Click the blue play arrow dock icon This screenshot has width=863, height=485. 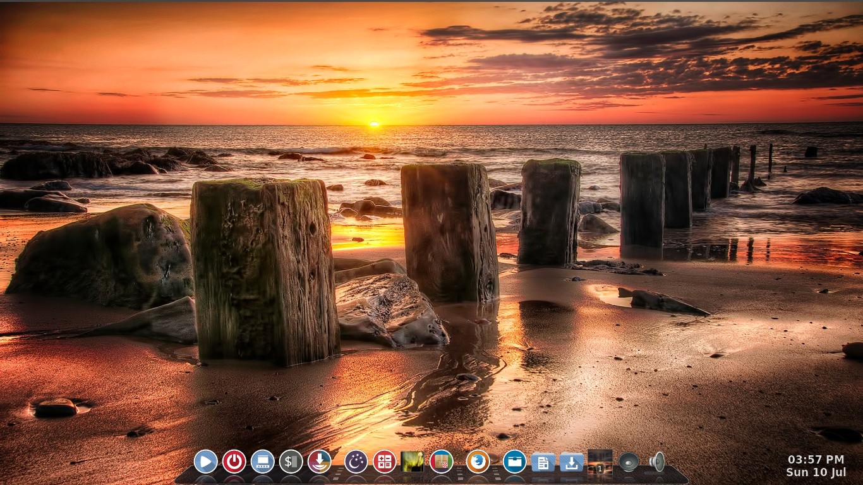click(205, 462)
